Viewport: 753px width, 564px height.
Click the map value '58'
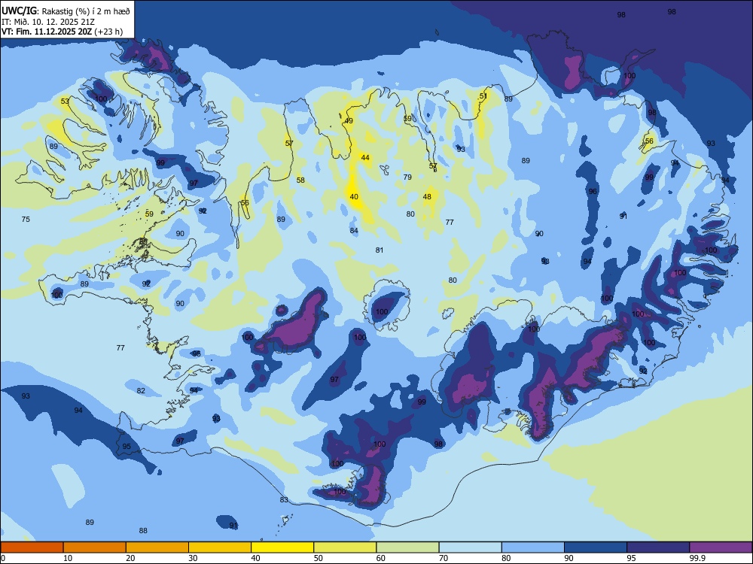pyautogui.click(x=300, y=180)
